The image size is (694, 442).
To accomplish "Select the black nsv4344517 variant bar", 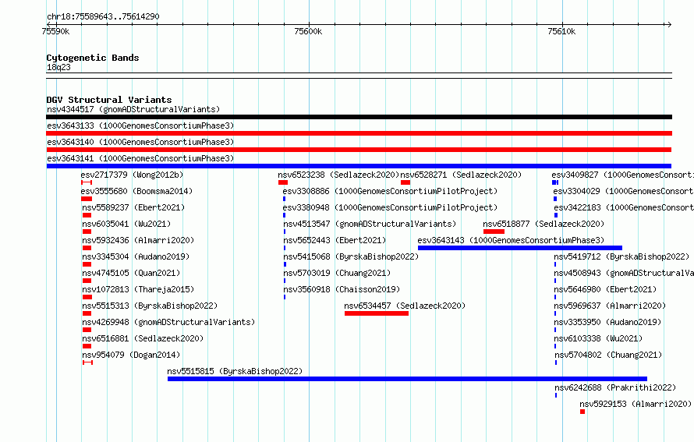I will [359, 117].
